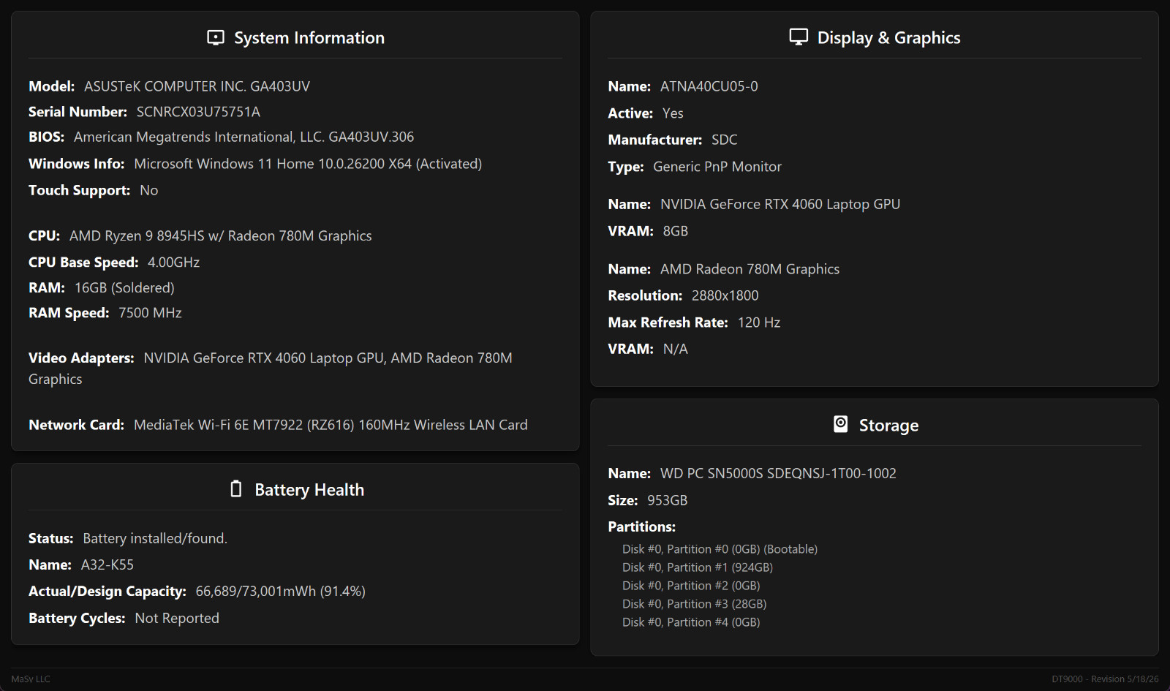The height and width of the screenshot is (691, 1170).
Task: Click Type Generic PnP Monitor
Action: pos(717,167)
